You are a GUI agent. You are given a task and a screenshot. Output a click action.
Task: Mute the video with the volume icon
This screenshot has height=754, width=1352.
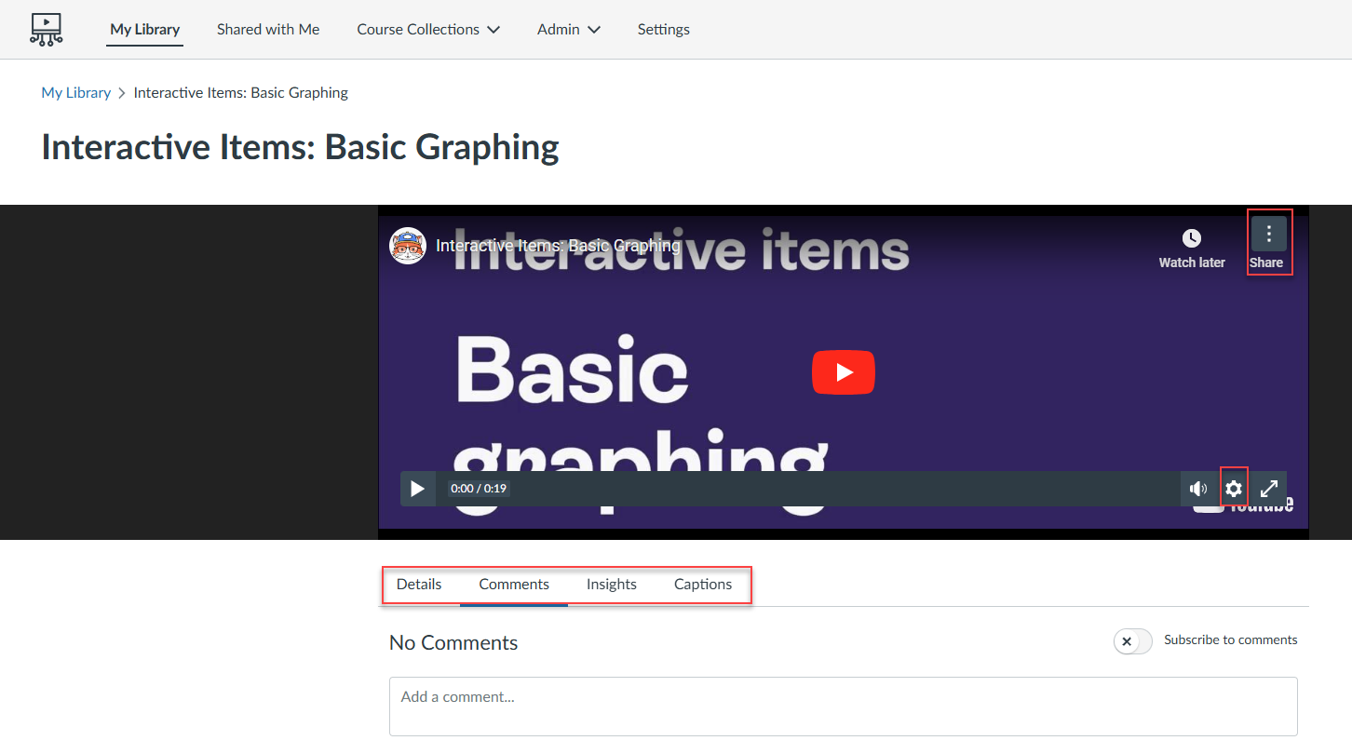pyautogui.click(x=1198, y=489)
